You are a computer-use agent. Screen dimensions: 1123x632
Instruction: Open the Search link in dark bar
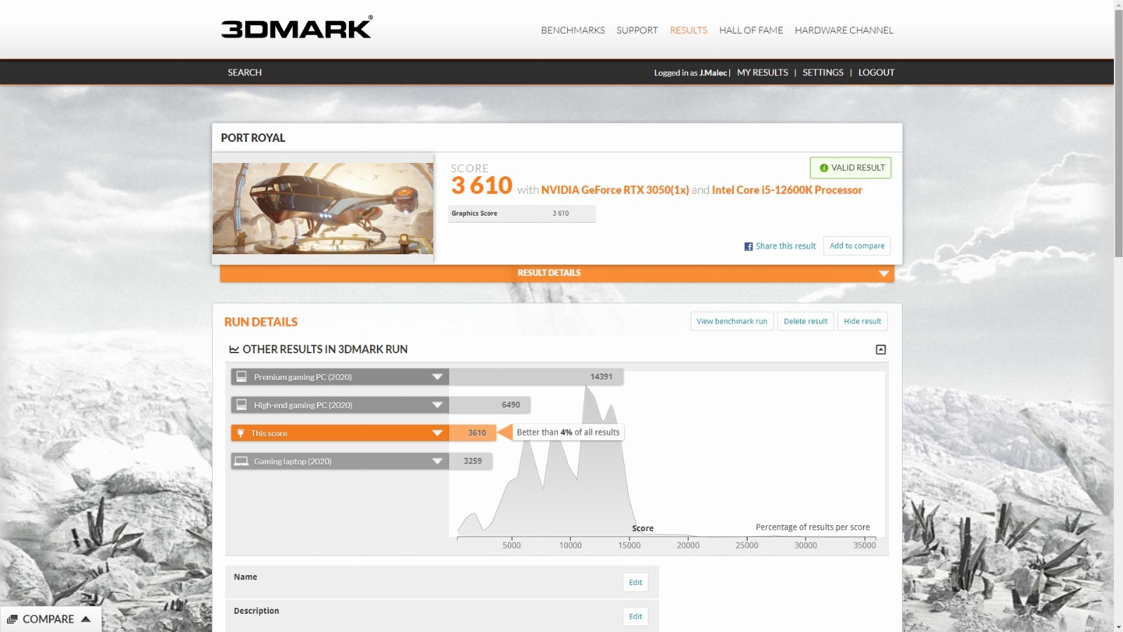pyautogui.click(x=244, y=72)
